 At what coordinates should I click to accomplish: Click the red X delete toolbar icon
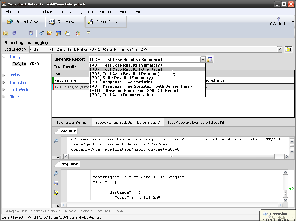[x=23, y=33]
